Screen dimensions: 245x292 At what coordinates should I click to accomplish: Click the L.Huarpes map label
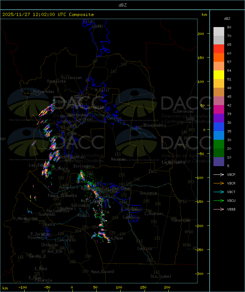click(154, 214)
